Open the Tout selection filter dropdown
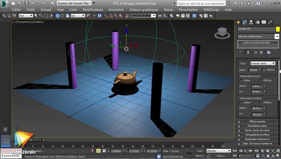This screenshot has width=281, height=159. 26,16
